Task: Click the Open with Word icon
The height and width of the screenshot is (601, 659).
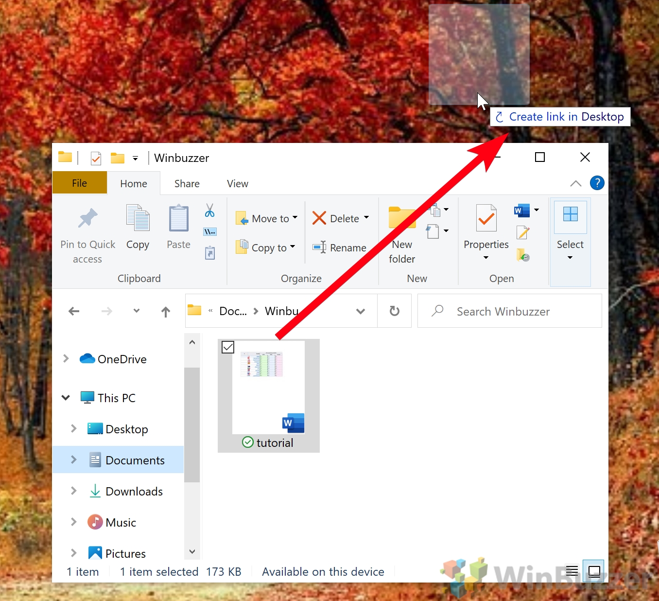Action: [x=521, y=210]
